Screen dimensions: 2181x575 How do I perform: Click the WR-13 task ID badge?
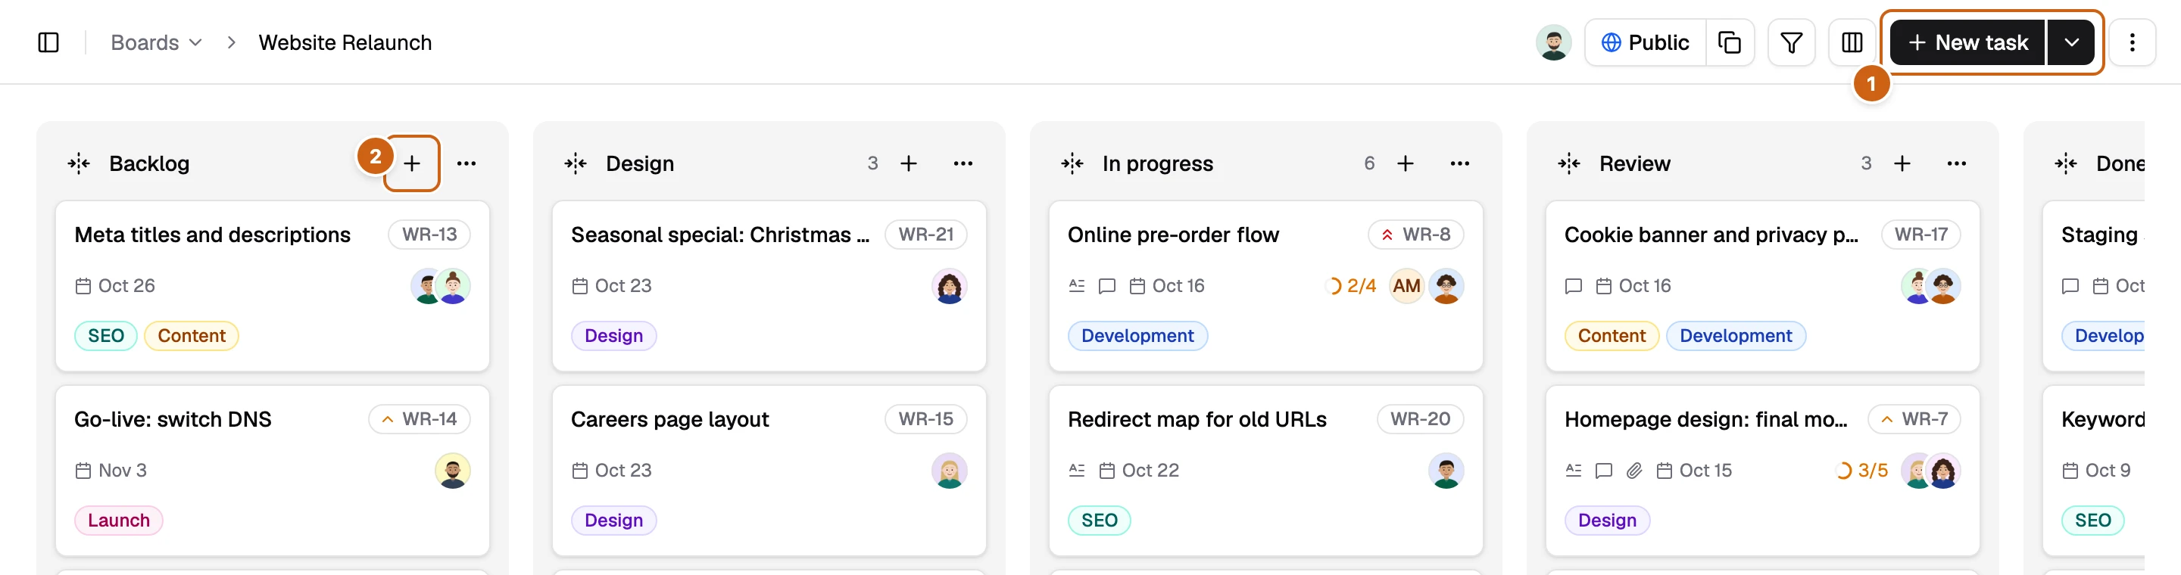[x=429, y=235]
